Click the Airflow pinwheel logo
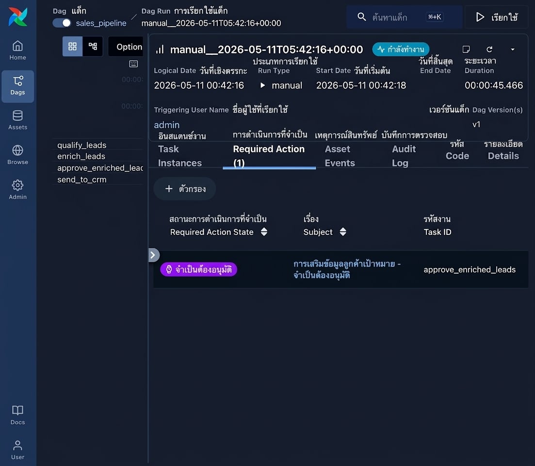Viewport: 535px width, 466px height. click(x=18, y=17)
